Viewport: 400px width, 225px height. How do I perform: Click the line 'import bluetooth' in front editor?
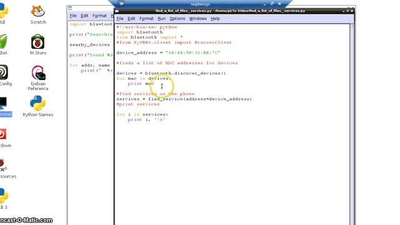[x=139, y=32]
